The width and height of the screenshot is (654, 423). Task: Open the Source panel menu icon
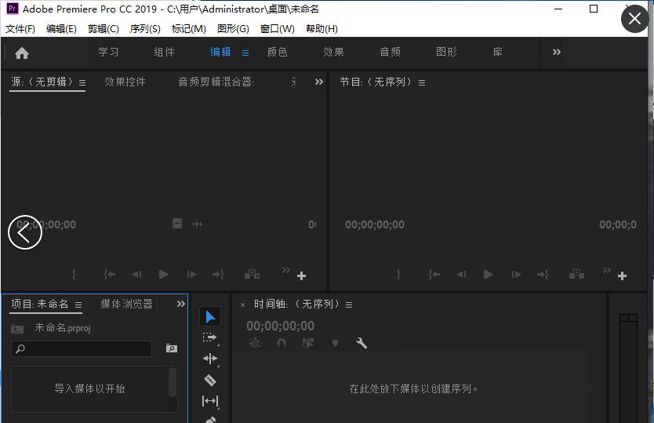coord(82,83)
